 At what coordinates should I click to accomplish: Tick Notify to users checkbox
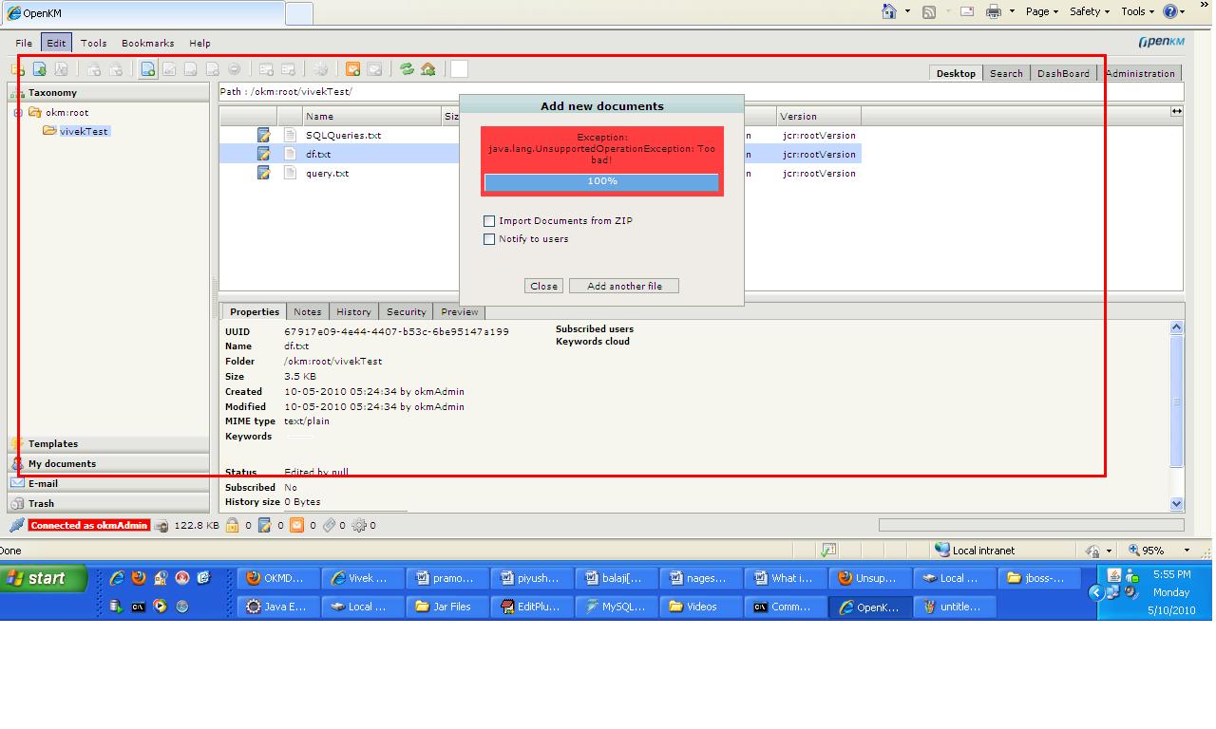click(489, 239)
